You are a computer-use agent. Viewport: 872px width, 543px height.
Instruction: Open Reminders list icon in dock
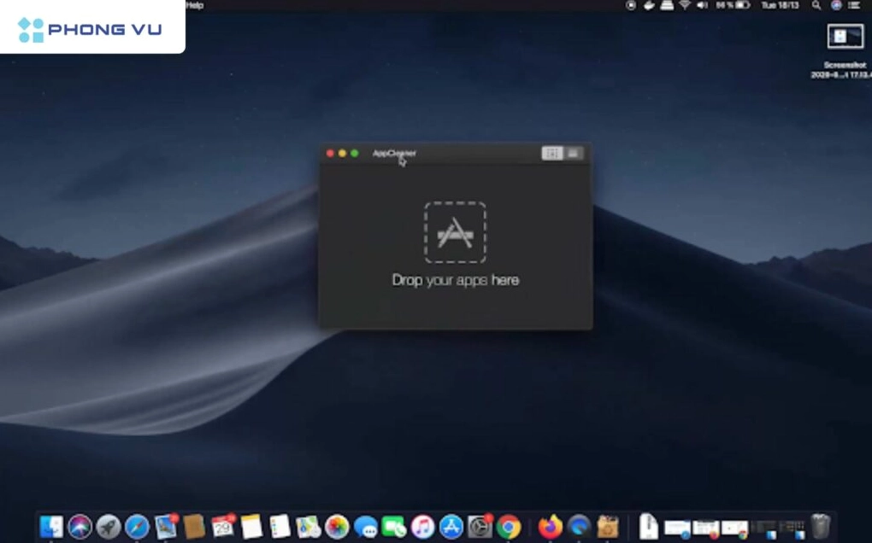click(x=280, y=526)
